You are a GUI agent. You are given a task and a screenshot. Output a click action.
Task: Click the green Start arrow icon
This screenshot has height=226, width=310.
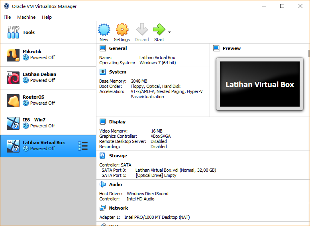coord(159,30)
